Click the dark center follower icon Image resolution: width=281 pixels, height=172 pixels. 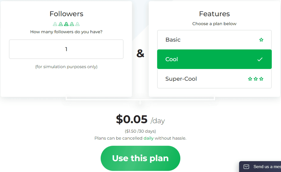click(x=66, y=24)
